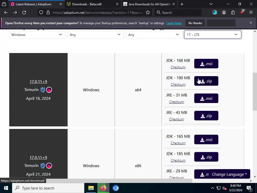Open x86 release 17.0.11+9 version link

coord(38,157)
